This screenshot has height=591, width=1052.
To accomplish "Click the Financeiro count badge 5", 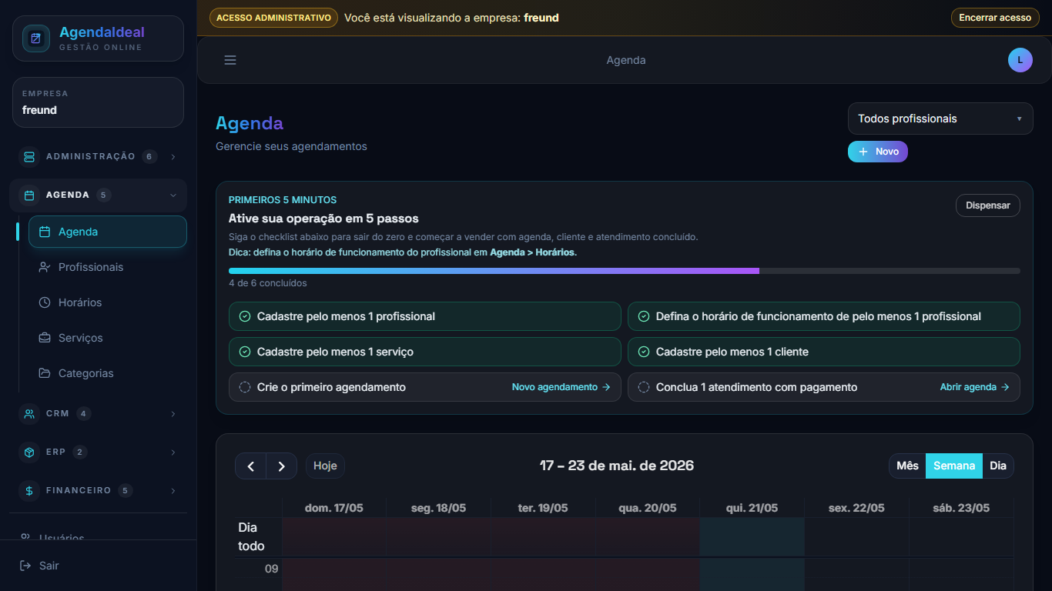I will pos(126,491).
